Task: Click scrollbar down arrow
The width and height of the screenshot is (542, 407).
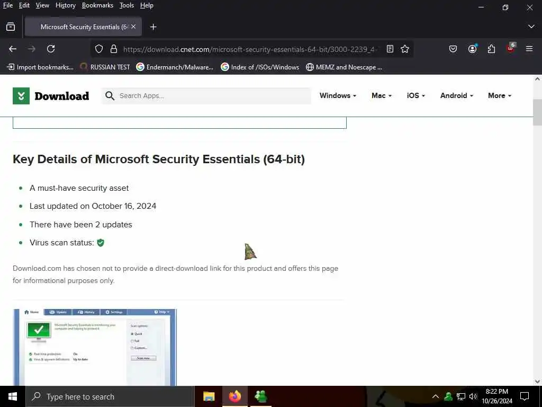Action: point(538,382)
